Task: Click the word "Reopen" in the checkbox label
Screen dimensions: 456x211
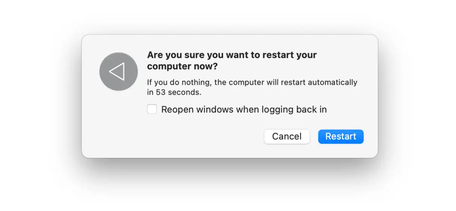Action: pos(177,110)
